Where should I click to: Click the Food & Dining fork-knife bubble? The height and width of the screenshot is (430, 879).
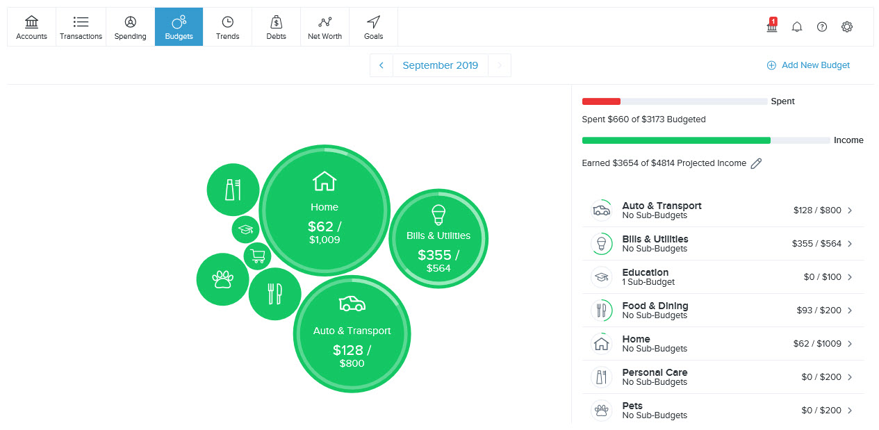pos(274,294)
